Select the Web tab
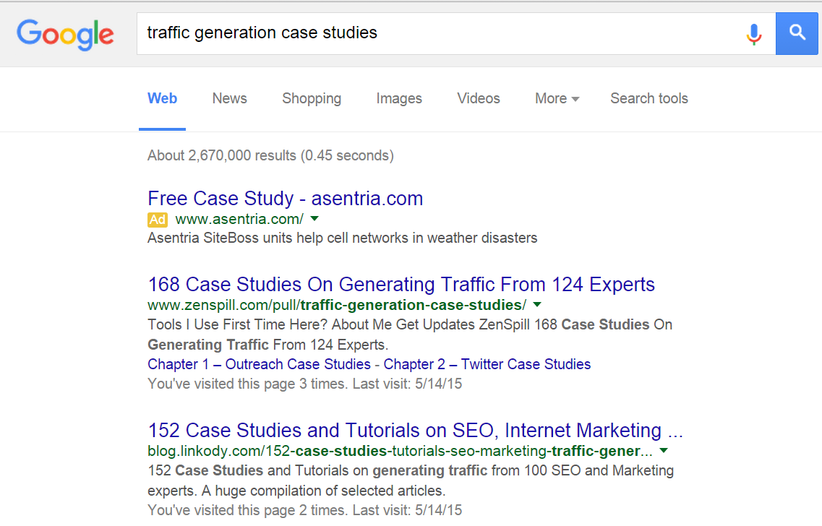 pos(162,98)
